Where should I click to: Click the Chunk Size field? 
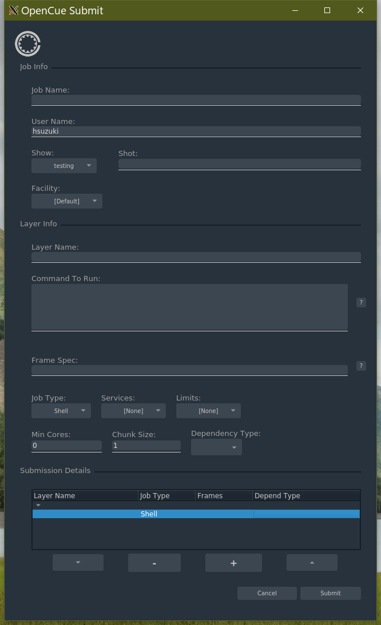(x=146, y=446)
